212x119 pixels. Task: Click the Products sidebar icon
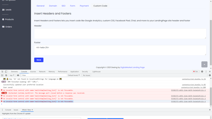3,20
